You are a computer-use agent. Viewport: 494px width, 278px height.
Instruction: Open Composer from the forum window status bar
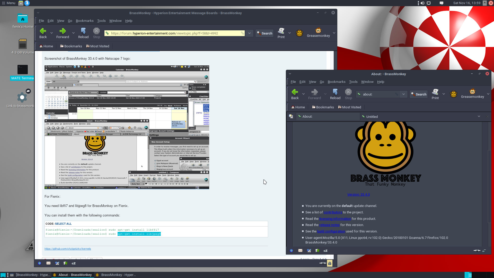pos(57,263)
